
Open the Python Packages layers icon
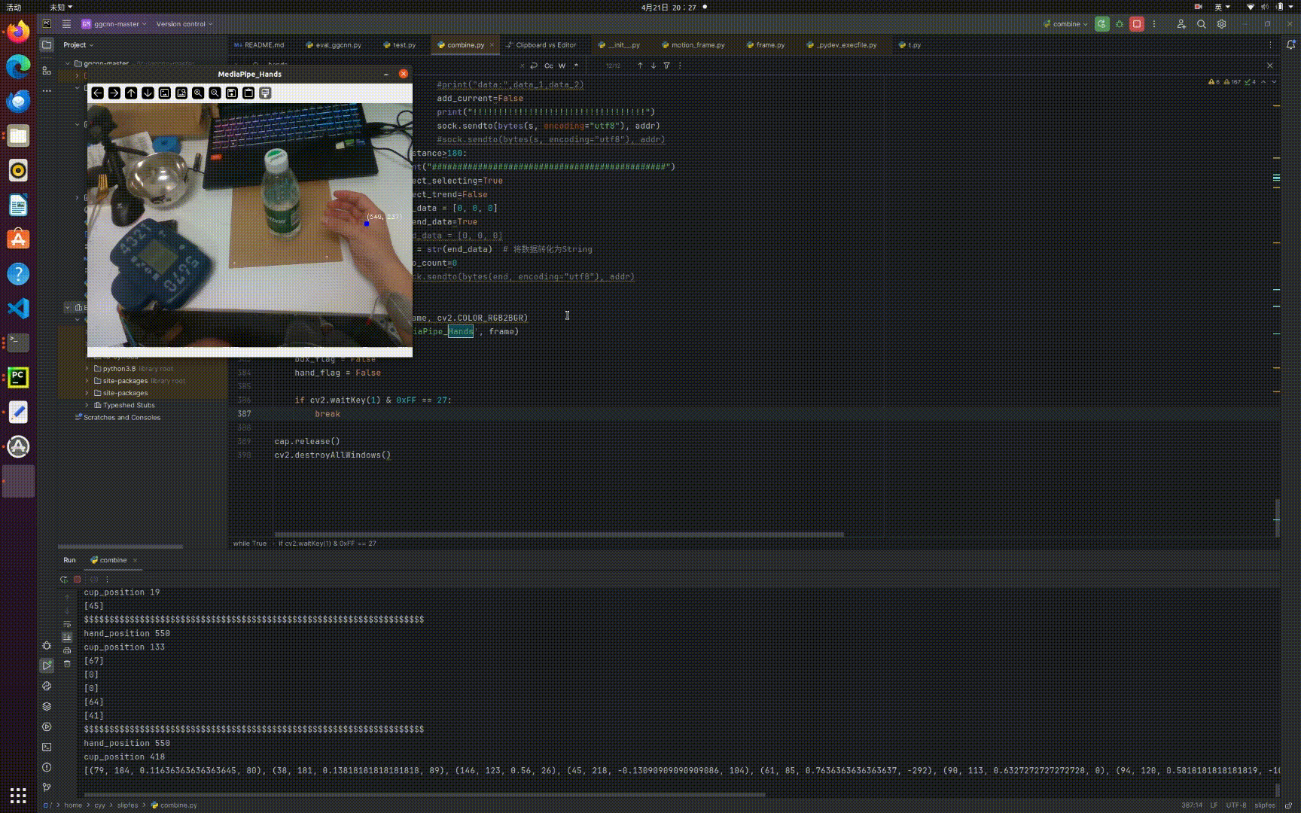coord(47,706)
